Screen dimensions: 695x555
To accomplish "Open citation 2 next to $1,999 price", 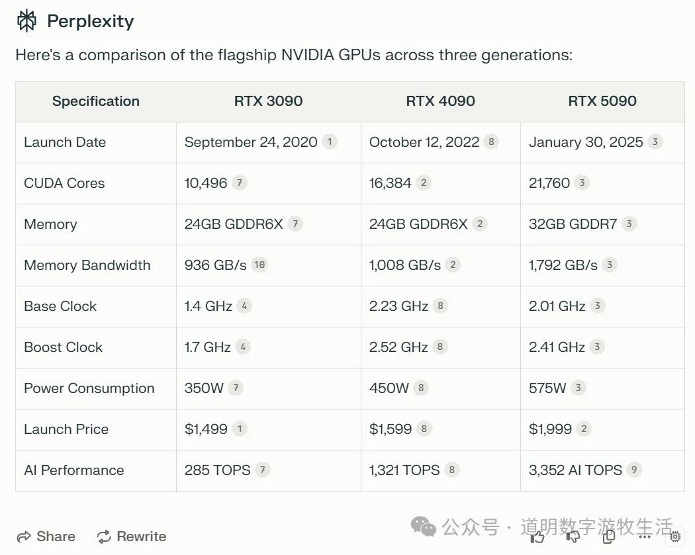I will pyautogui.click(x=583, y=429).
